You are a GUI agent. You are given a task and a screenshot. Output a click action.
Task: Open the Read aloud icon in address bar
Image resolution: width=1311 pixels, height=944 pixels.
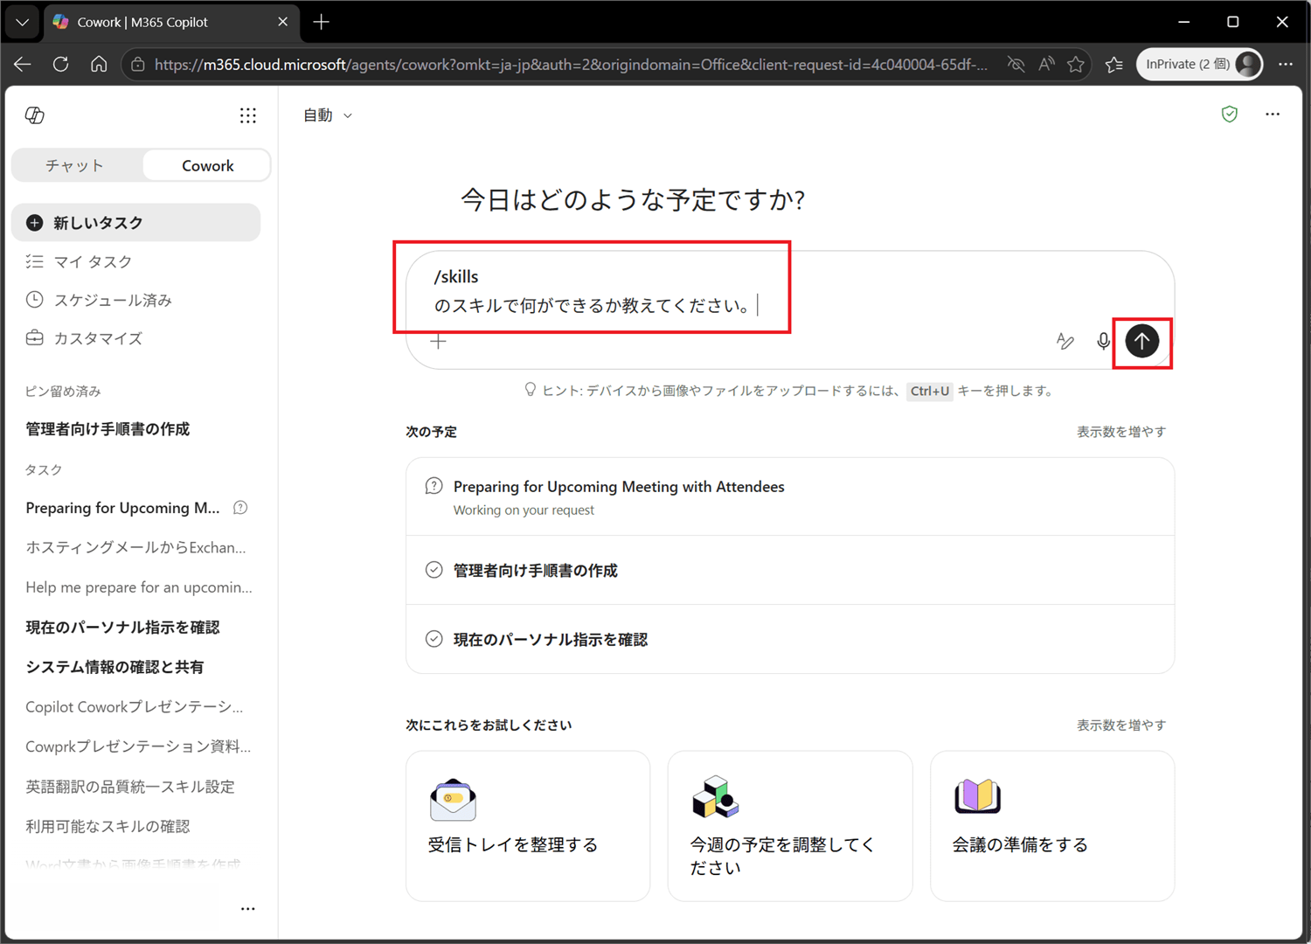1046,65
